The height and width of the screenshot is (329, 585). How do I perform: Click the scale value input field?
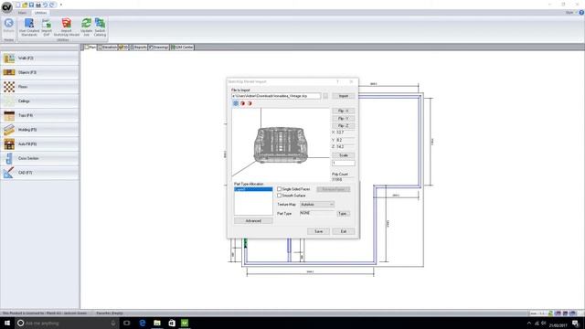[344, 163]
